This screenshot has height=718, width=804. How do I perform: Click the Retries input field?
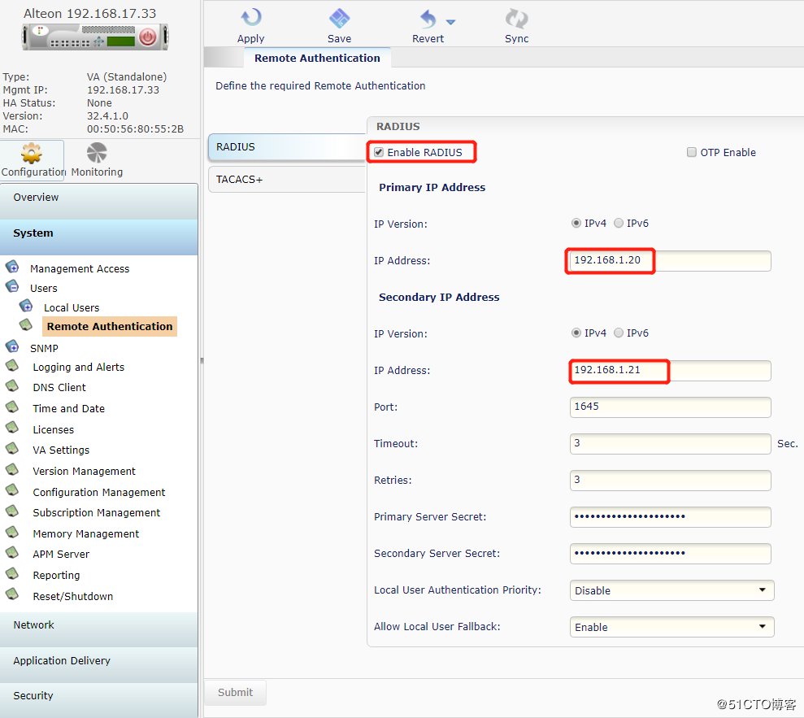click(670, 480)
